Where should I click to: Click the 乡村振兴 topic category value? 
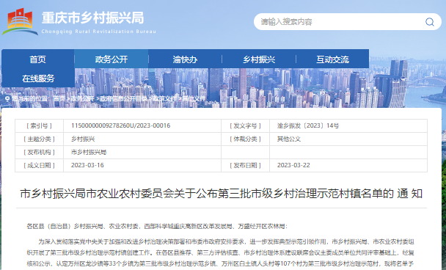click(x=83, y=139)
